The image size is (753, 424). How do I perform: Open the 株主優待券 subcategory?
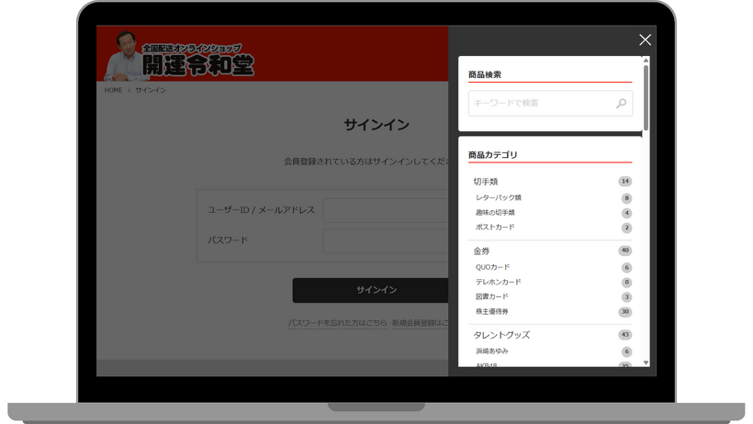click(491, 311)
